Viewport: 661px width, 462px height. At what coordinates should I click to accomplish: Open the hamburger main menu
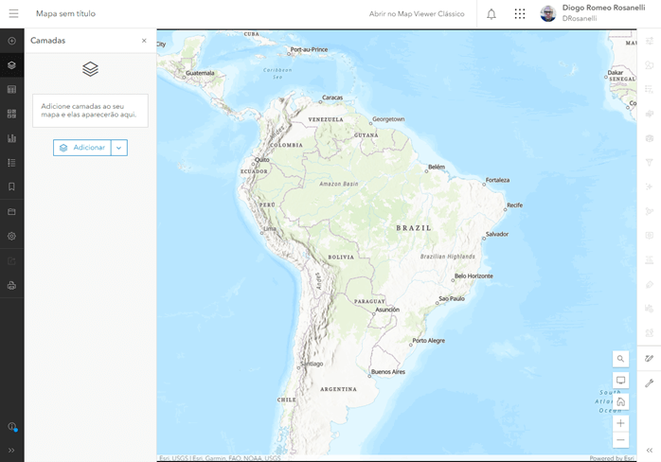point(13,14)
